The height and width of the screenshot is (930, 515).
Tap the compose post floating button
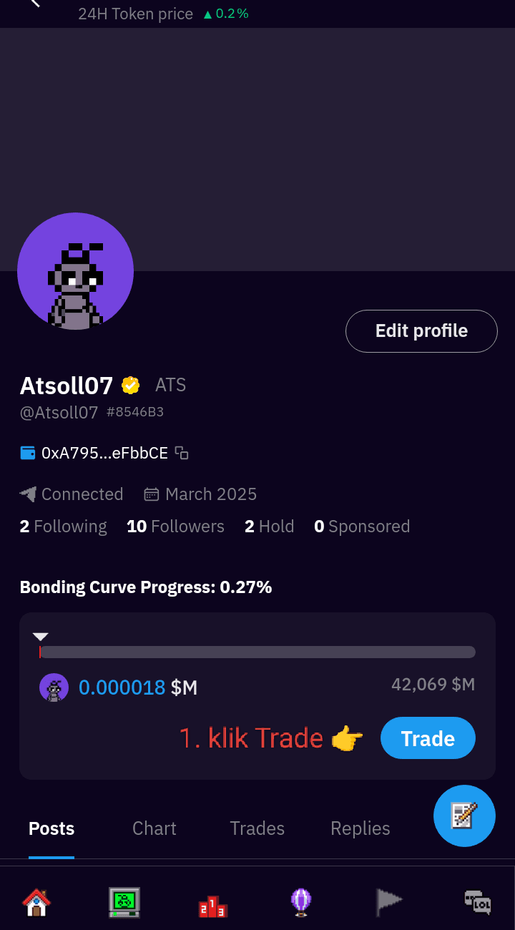point(464,816)
